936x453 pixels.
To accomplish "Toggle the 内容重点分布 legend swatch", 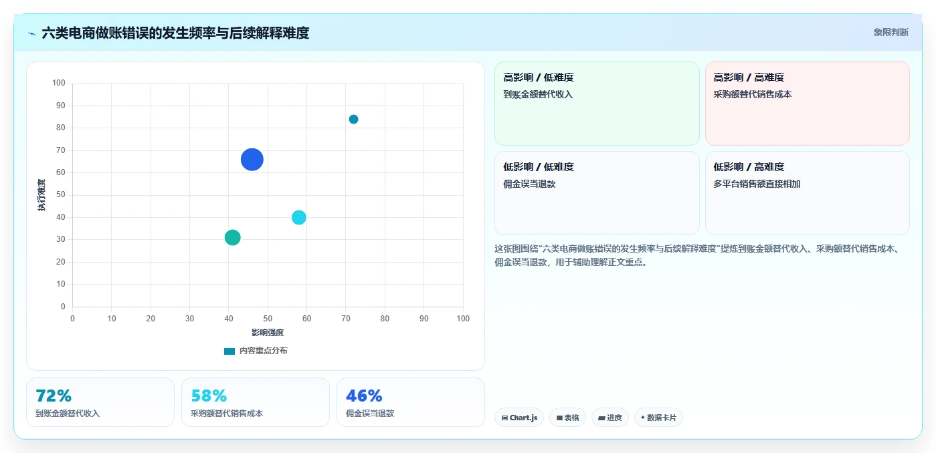I will pos(229,351).
